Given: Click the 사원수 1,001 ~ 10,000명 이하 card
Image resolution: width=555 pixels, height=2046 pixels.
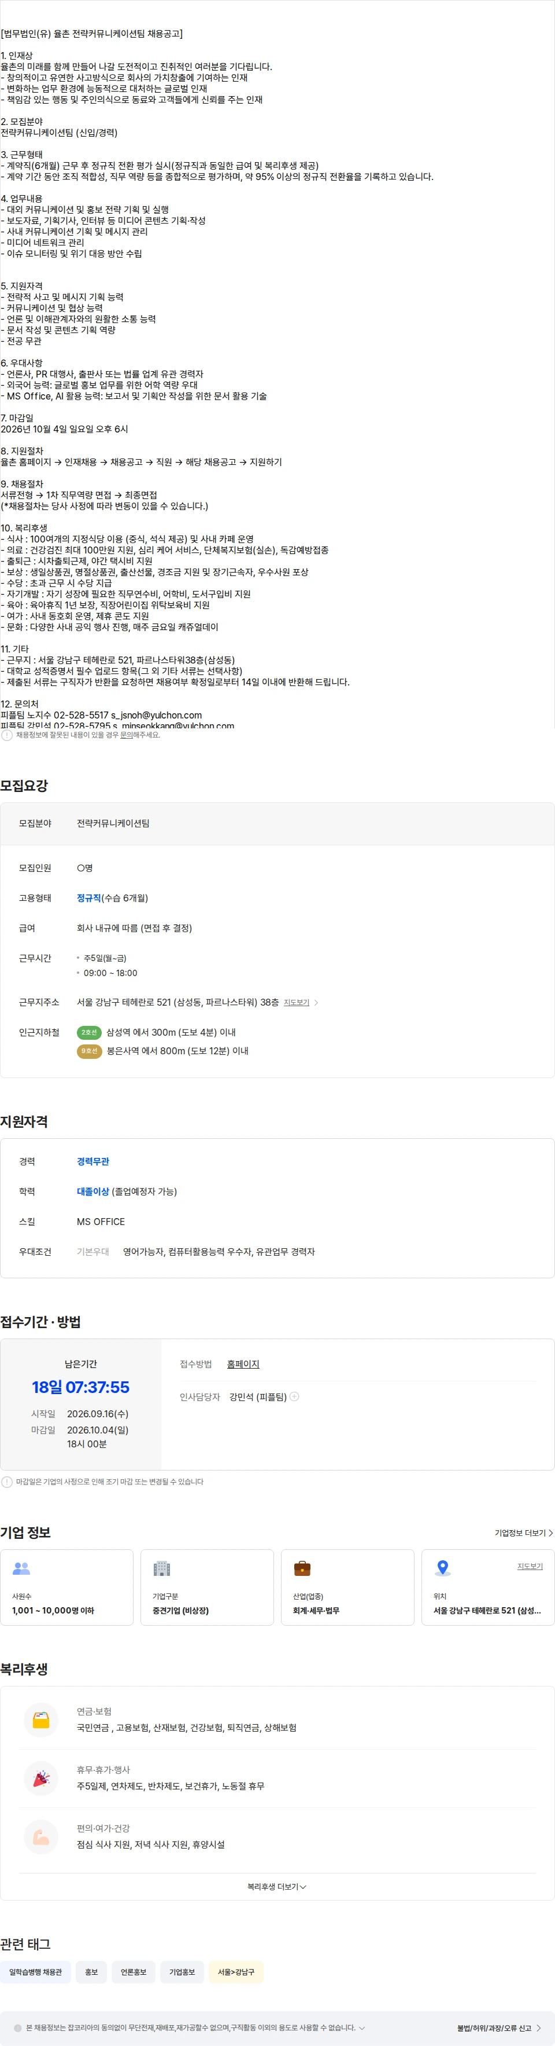Looking at the screenshot, I should tap(66, 1587).
